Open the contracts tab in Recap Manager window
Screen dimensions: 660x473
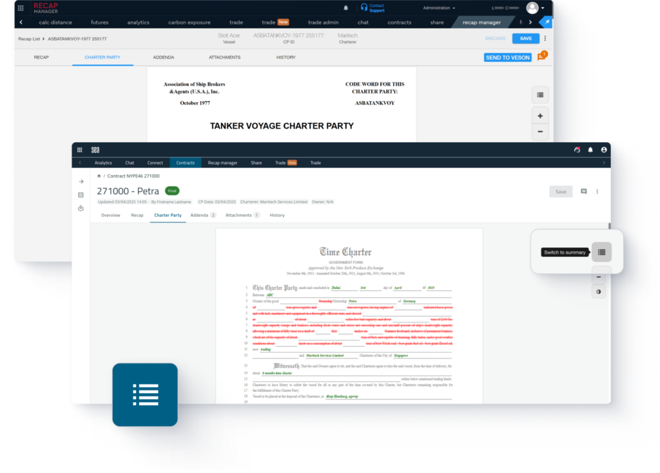[400, 23]
